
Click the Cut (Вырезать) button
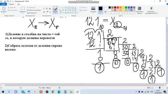pos(12,8)
